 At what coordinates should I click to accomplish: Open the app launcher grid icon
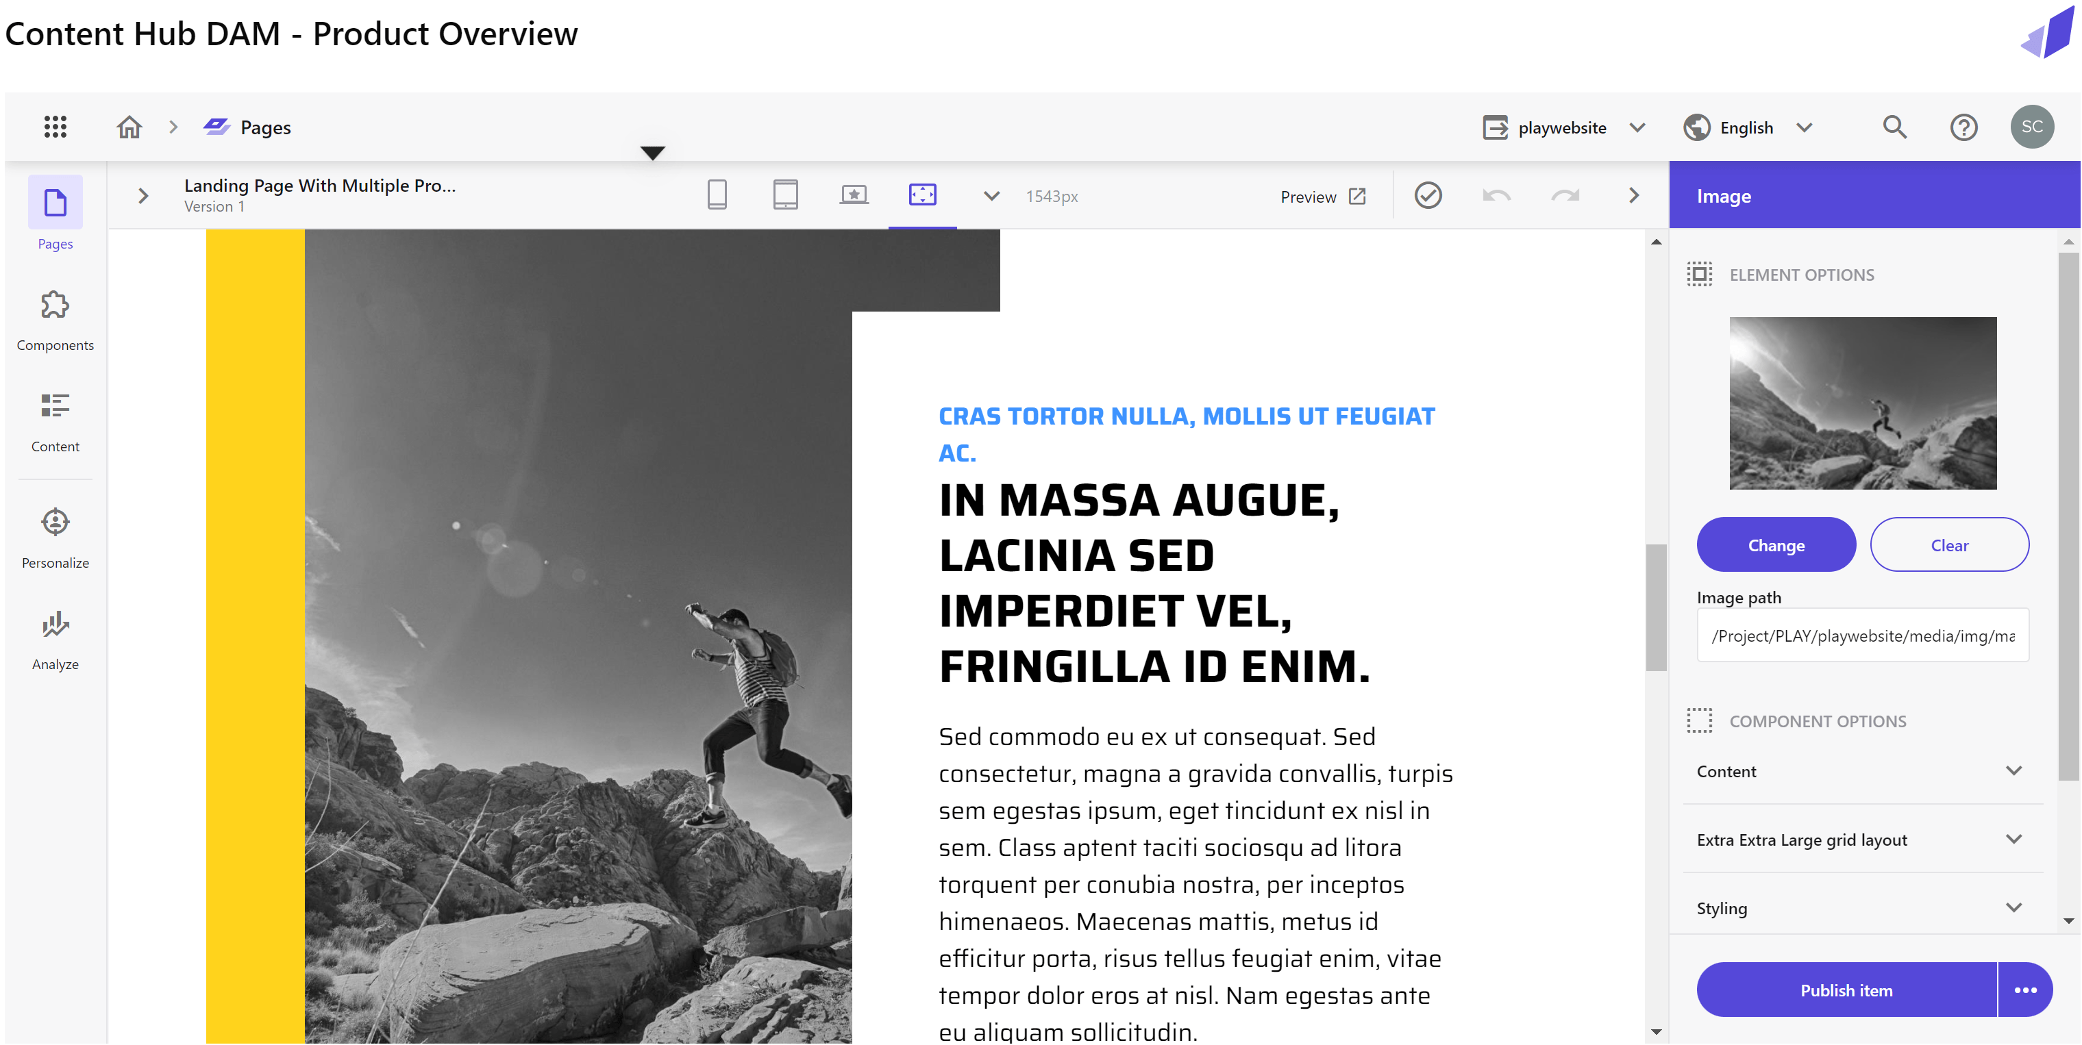(x=55, y=127)
